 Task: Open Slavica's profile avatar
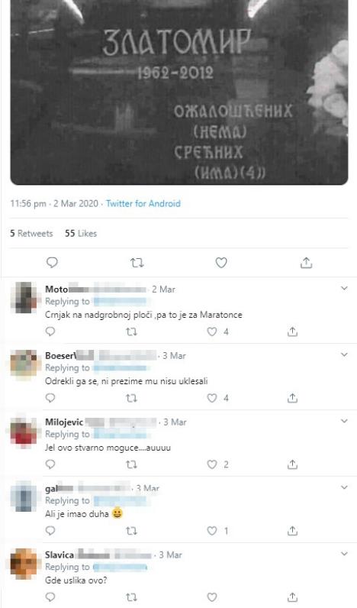pyautogui.click(x=24, y=564)
